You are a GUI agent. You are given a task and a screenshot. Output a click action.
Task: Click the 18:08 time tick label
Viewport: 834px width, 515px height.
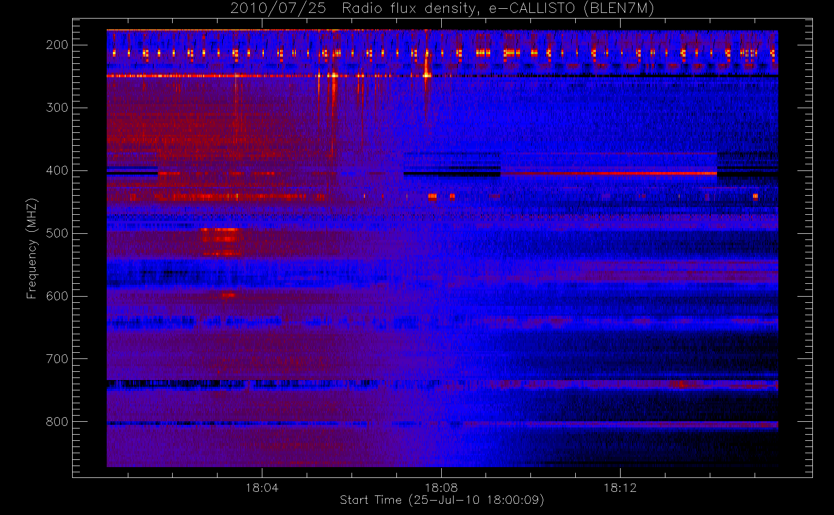tap(441, 487)
